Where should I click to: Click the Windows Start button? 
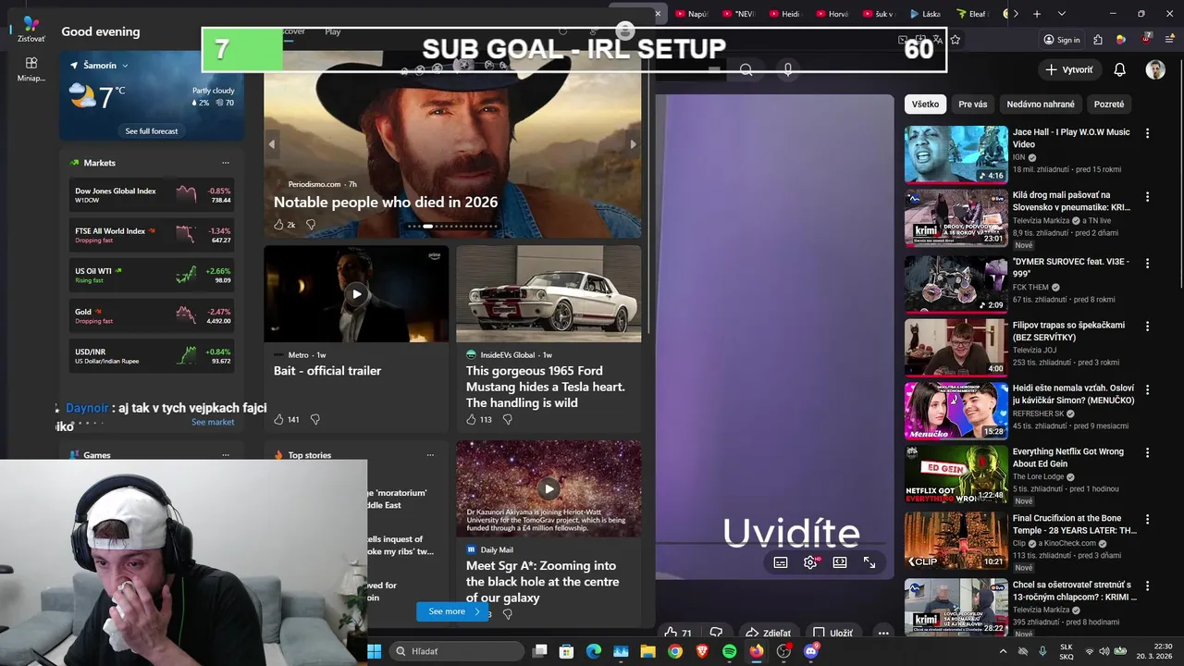(x=375, y=651)
